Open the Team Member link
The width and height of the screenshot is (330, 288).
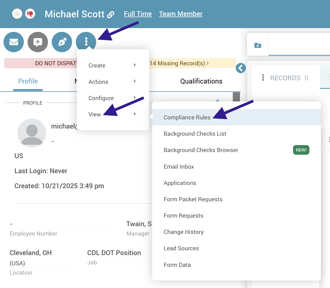(x=181, y=14)
